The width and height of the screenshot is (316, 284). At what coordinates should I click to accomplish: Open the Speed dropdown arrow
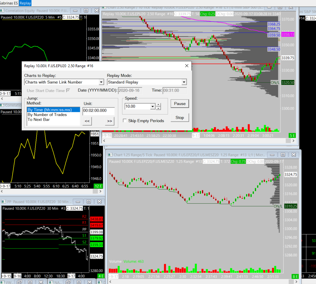coord(152,106)
